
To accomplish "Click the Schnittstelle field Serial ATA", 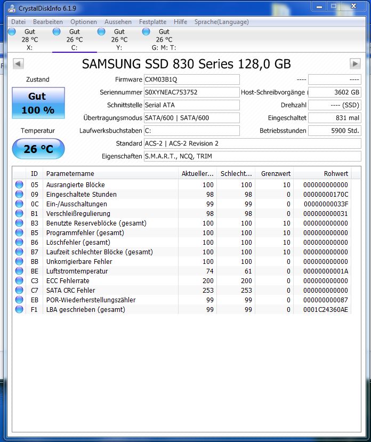I will [192, 105].
